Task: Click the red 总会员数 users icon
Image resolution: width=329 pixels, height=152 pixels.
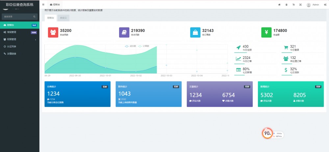Action: pyautogui.click(x=53, y=32)
